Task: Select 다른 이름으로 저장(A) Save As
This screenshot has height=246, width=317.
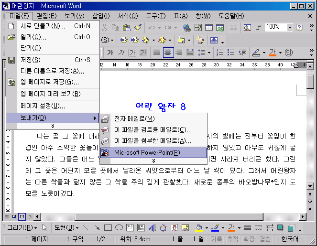Action: [53, 71]
